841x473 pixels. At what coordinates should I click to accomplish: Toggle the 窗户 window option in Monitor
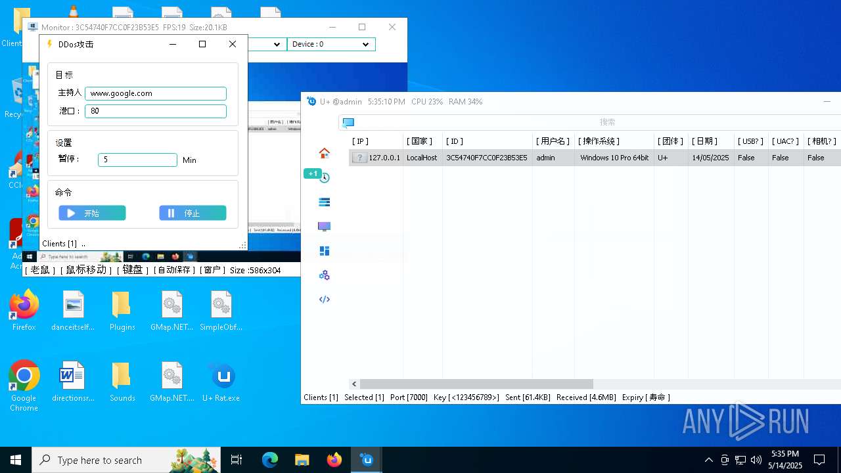coord(212,270)
